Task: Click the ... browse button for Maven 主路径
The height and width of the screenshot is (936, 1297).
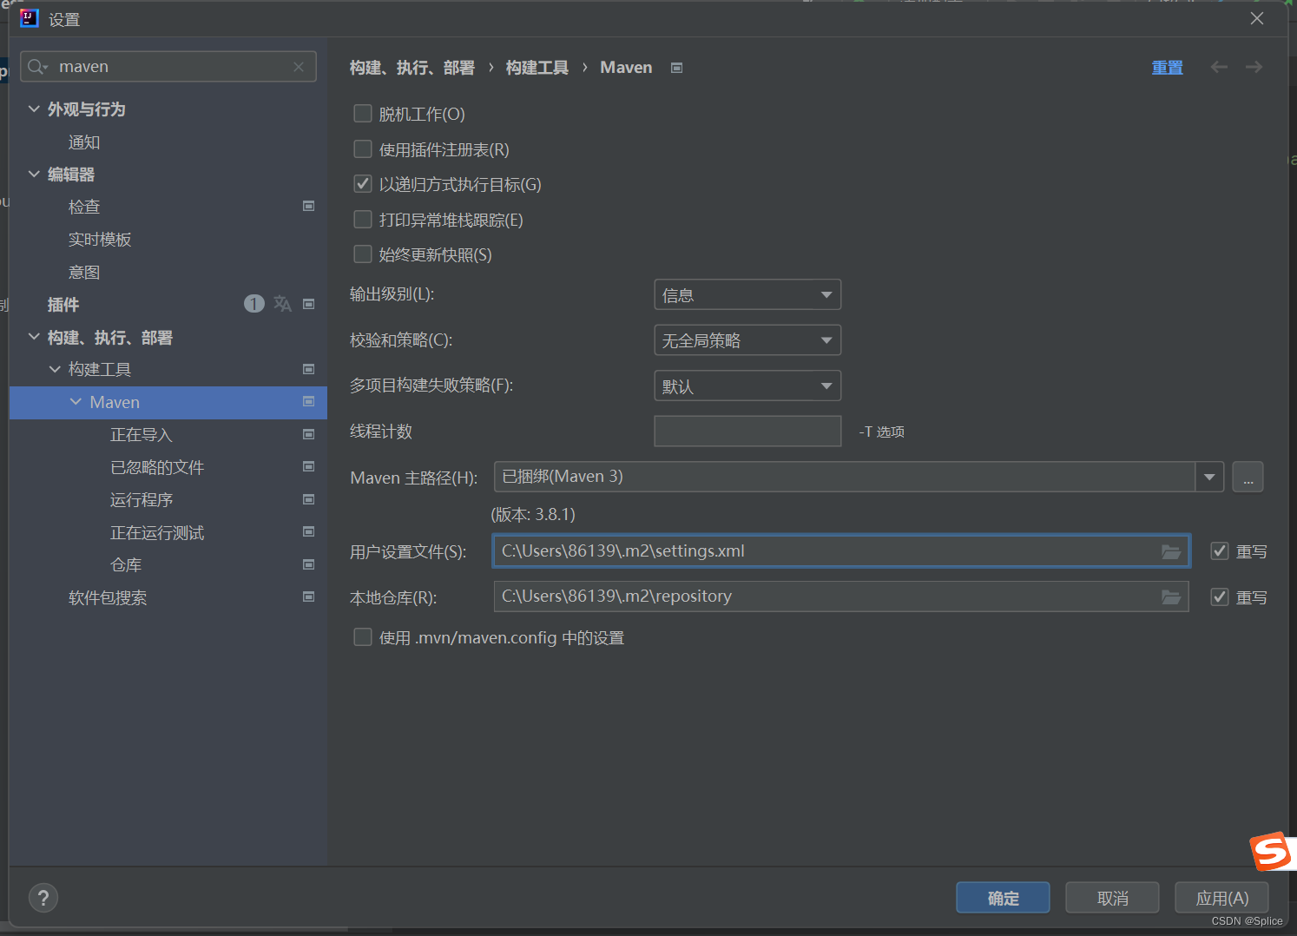Action: point(1248,477)
